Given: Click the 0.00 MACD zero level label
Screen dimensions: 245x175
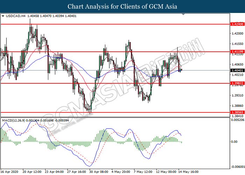Looking at the screenshot, I should 234,142.
